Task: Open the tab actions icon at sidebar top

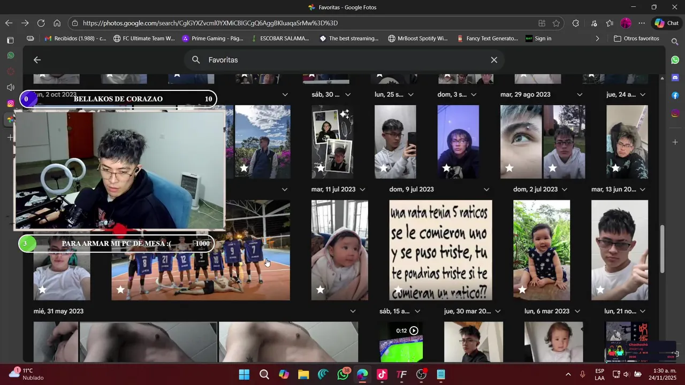Action: 10,40
